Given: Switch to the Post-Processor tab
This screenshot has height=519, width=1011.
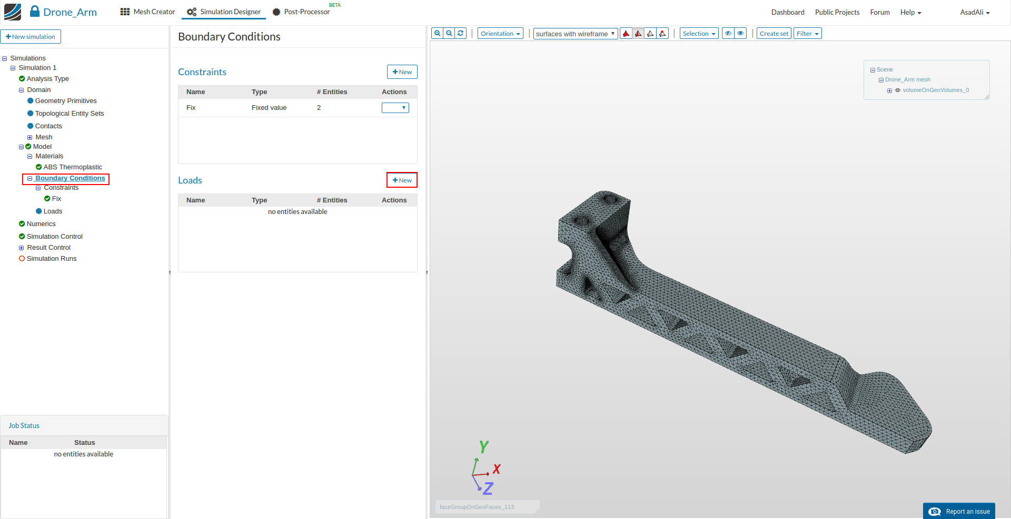Looking at the screenshot, I should (301, 12).
